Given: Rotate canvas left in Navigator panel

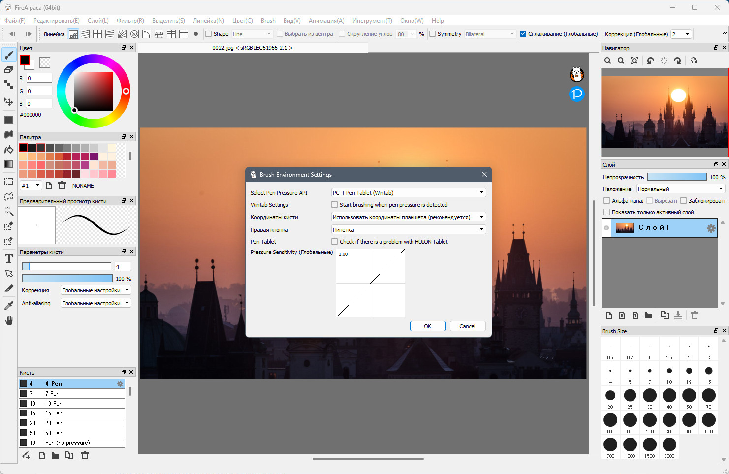Looking at the screenshot, I should point(651,61).
